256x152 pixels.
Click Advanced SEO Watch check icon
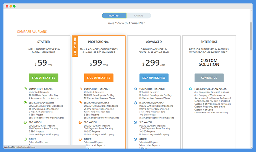point(135,122)
